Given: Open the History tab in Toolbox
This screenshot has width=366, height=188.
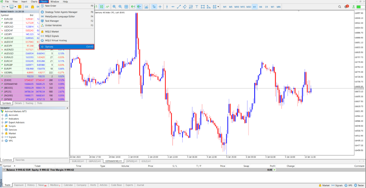Looking at the screenshot, I should [31, 185].
